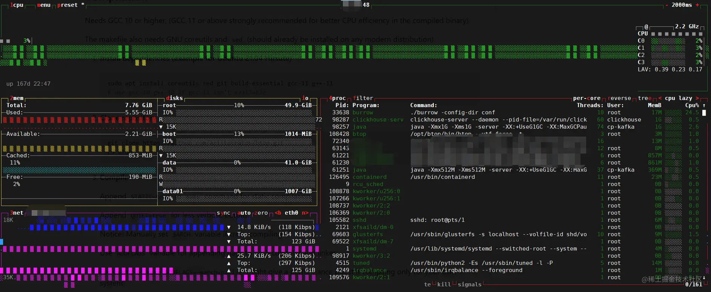
Task: Click the terminate button at bottom
Action: [x=427, y=284]
